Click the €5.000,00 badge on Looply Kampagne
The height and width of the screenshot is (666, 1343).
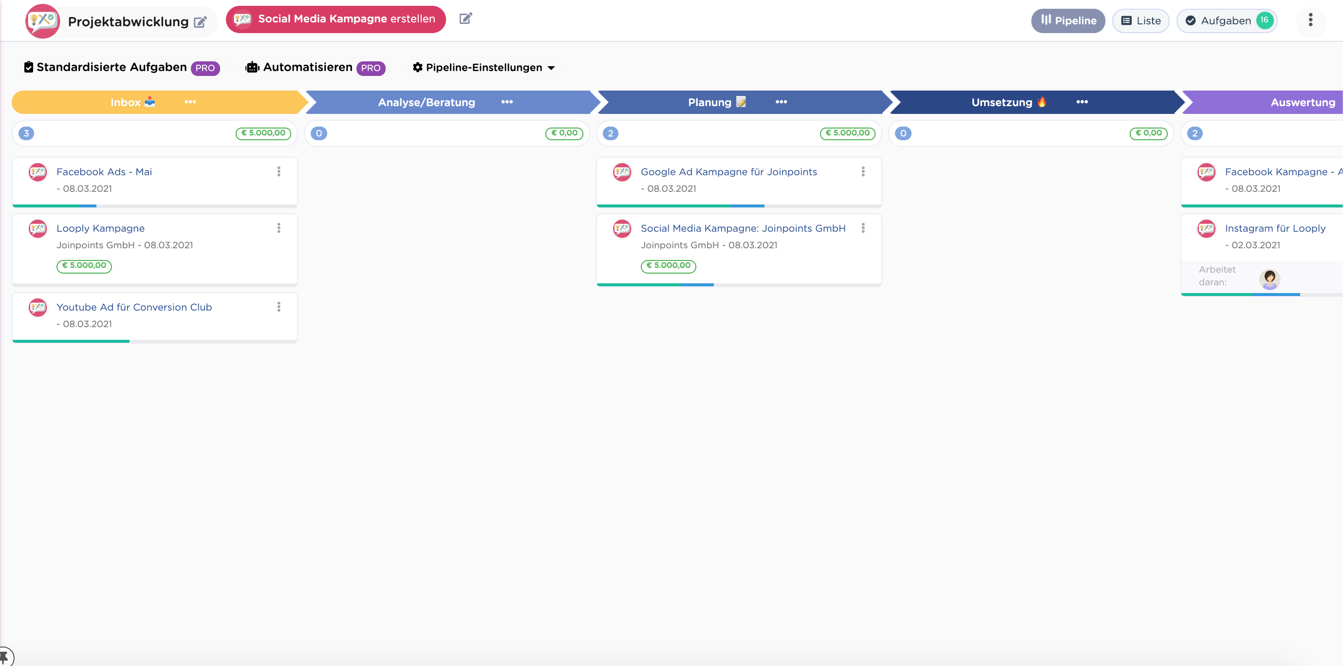click(83, 266)
